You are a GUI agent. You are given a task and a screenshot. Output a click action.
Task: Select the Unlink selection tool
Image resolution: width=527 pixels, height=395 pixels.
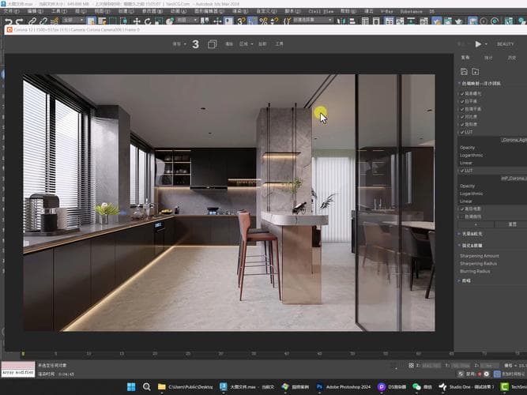(43, 21)
